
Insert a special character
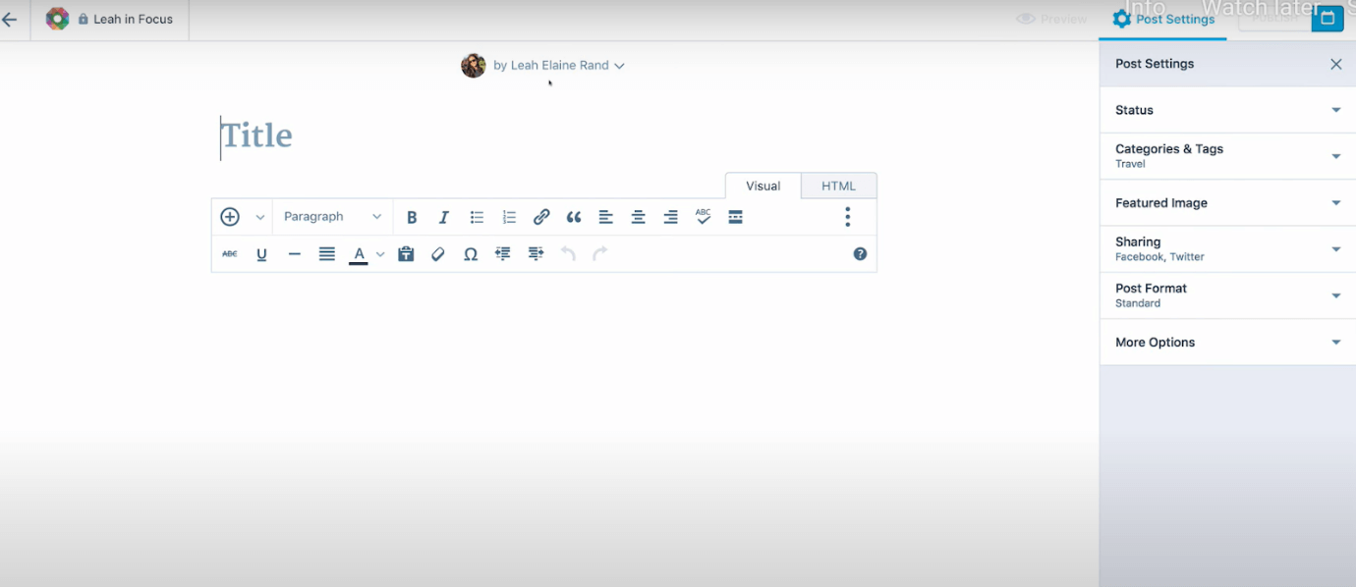[471, 253]
